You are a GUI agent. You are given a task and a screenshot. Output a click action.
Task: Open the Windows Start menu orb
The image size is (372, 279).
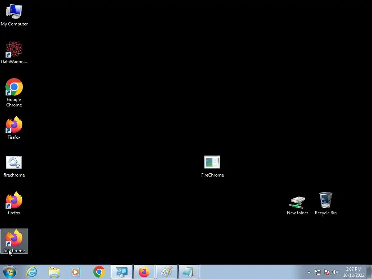[x=10, y=272]
